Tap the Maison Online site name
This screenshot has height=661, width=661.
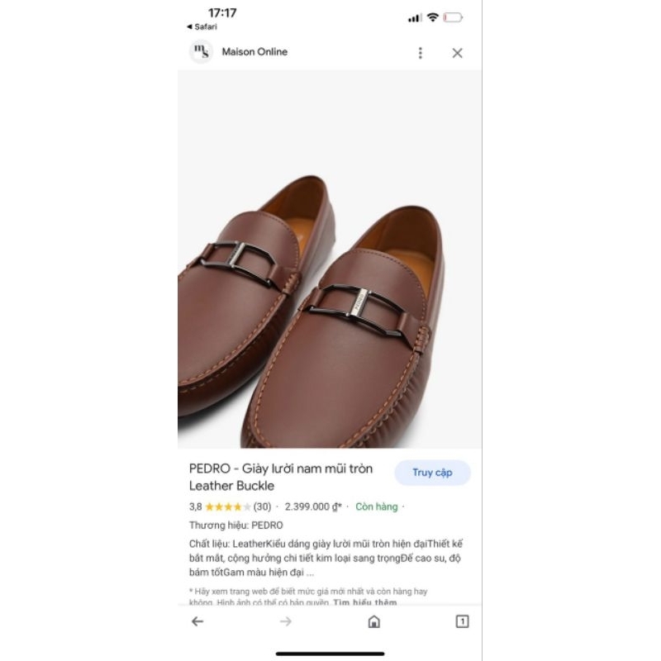pyautogui.click(x=254, y=52)
